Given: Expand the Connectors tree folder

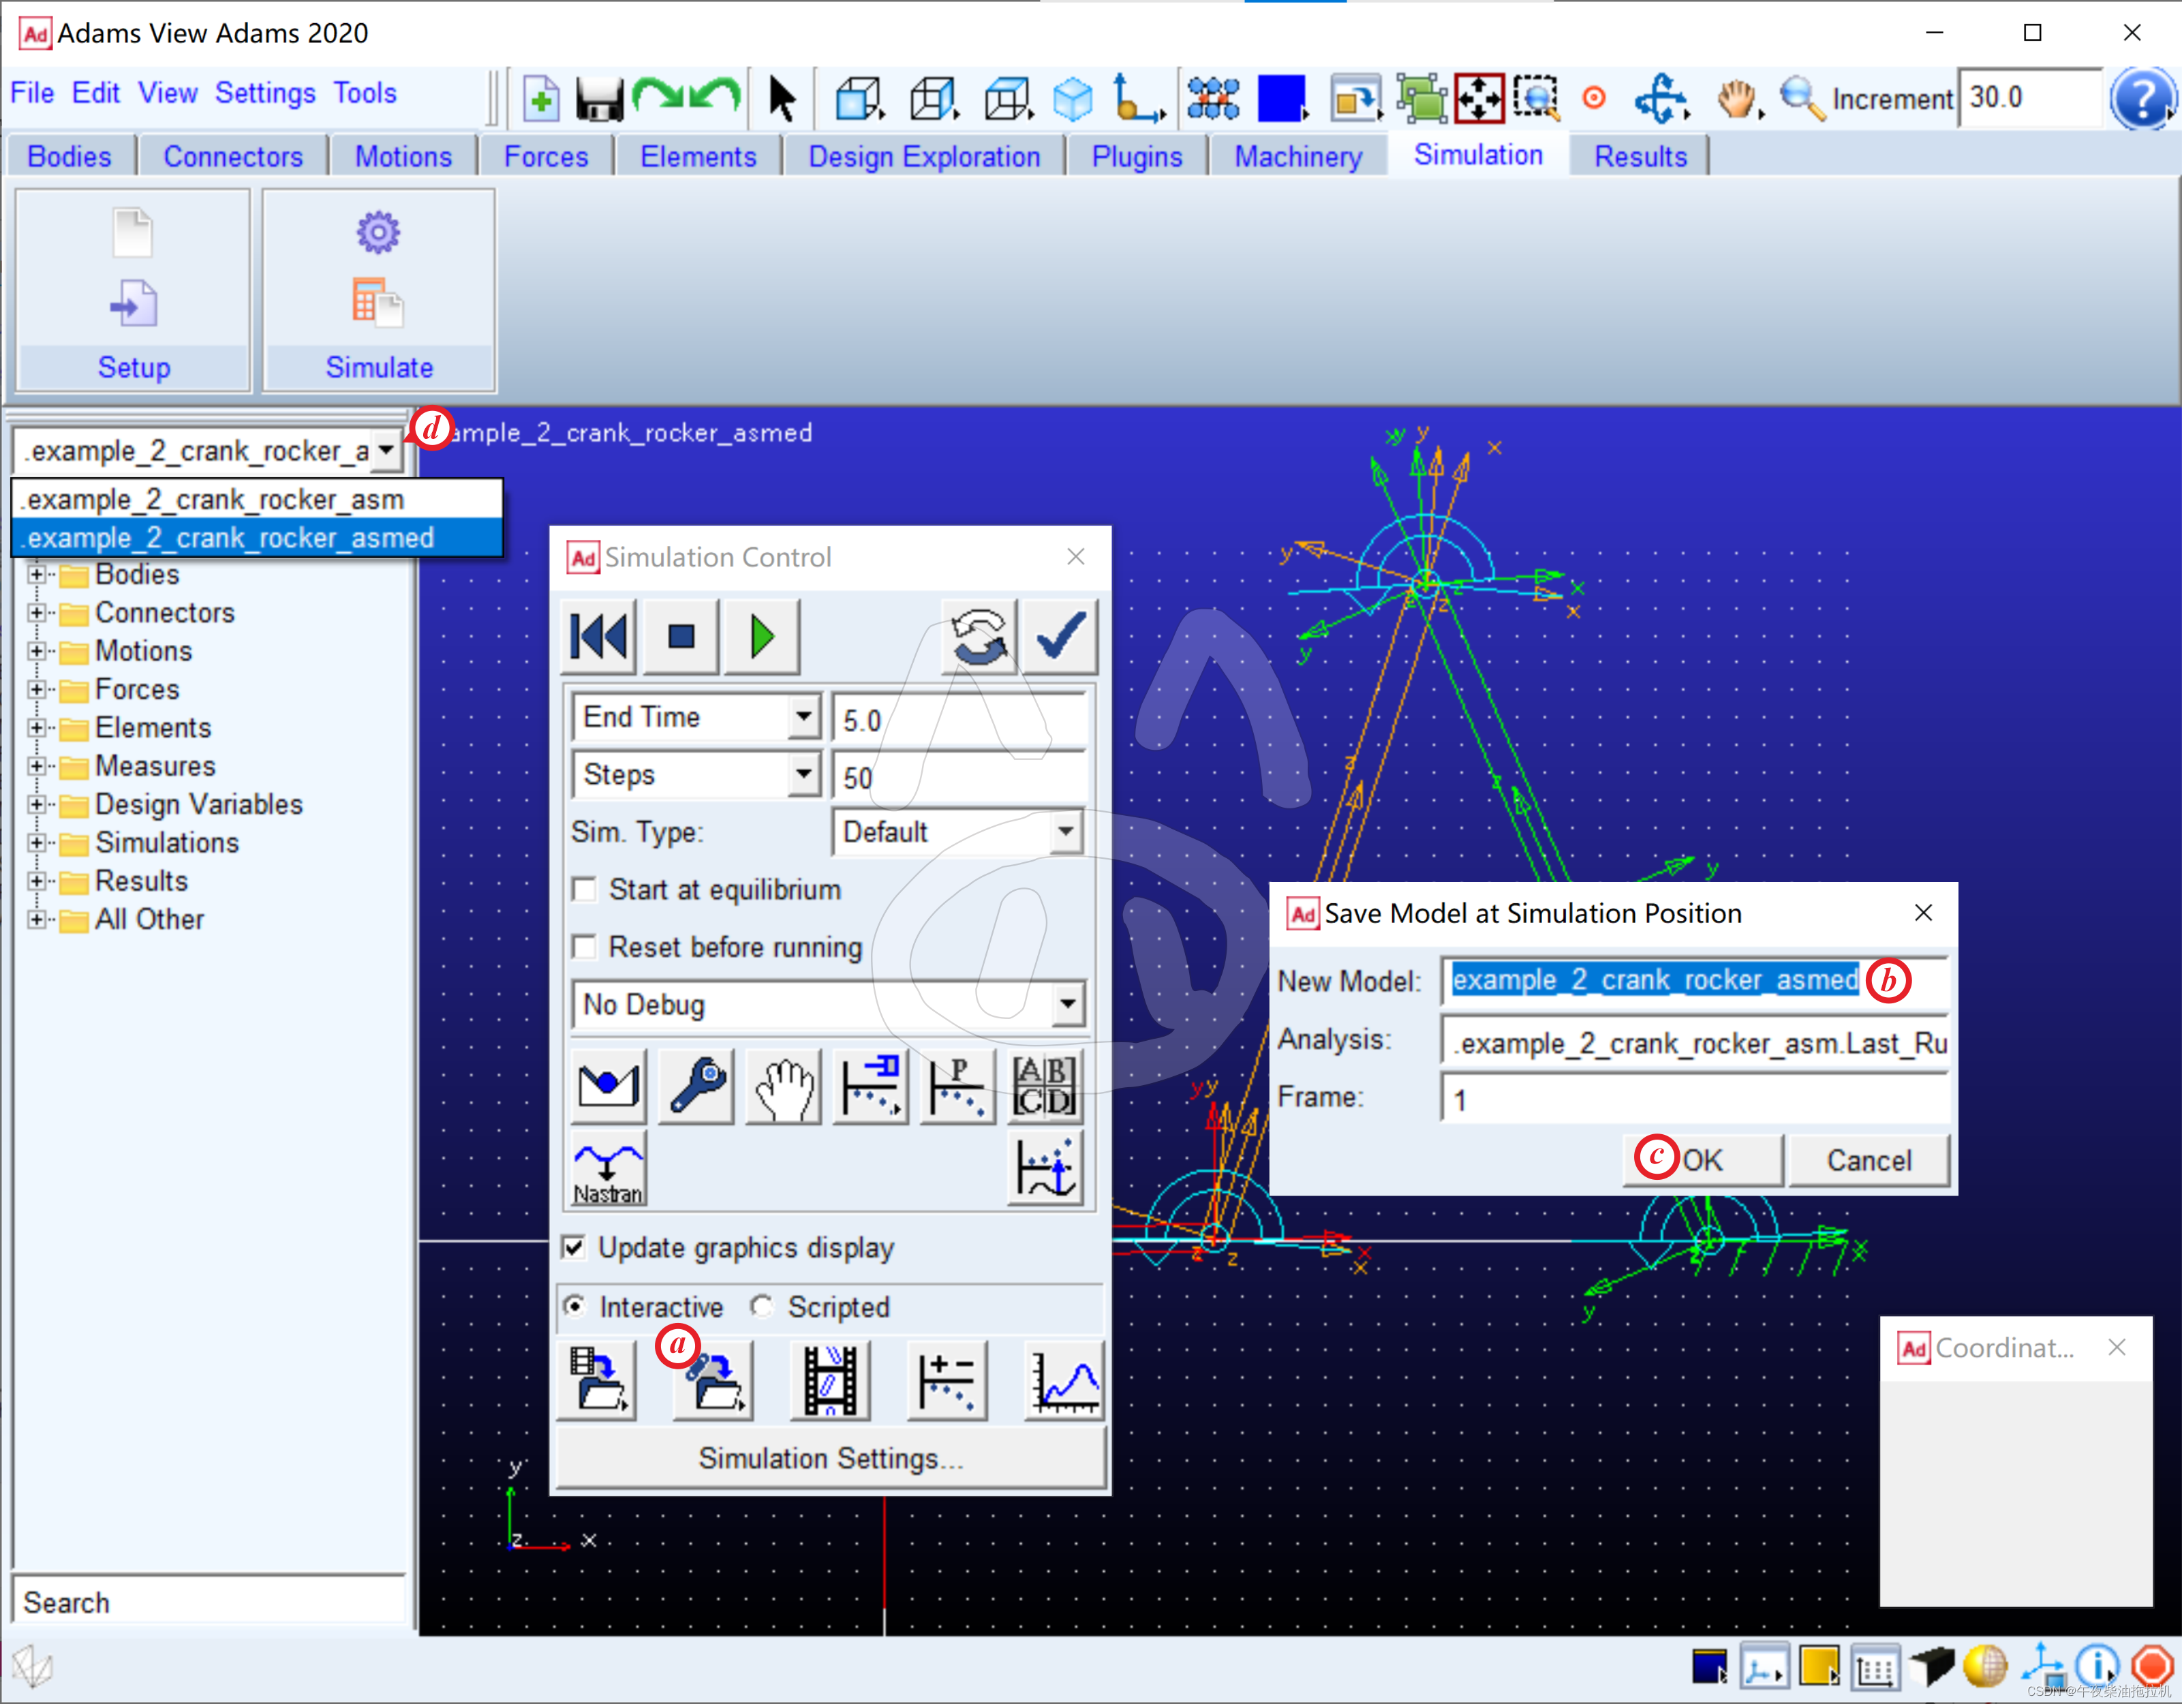Looking at the screenshot, I should tap(37, 613).
